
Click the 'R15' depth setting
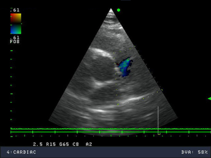(x=51, y=144)
